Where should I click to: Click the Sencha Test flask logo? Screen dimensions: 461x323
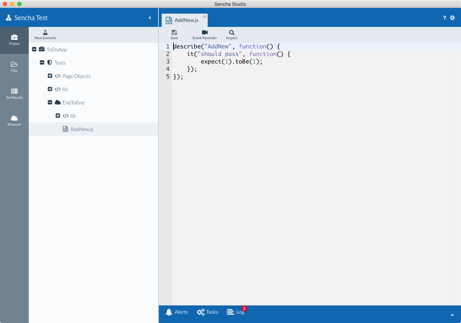click(x=9, y=18)
